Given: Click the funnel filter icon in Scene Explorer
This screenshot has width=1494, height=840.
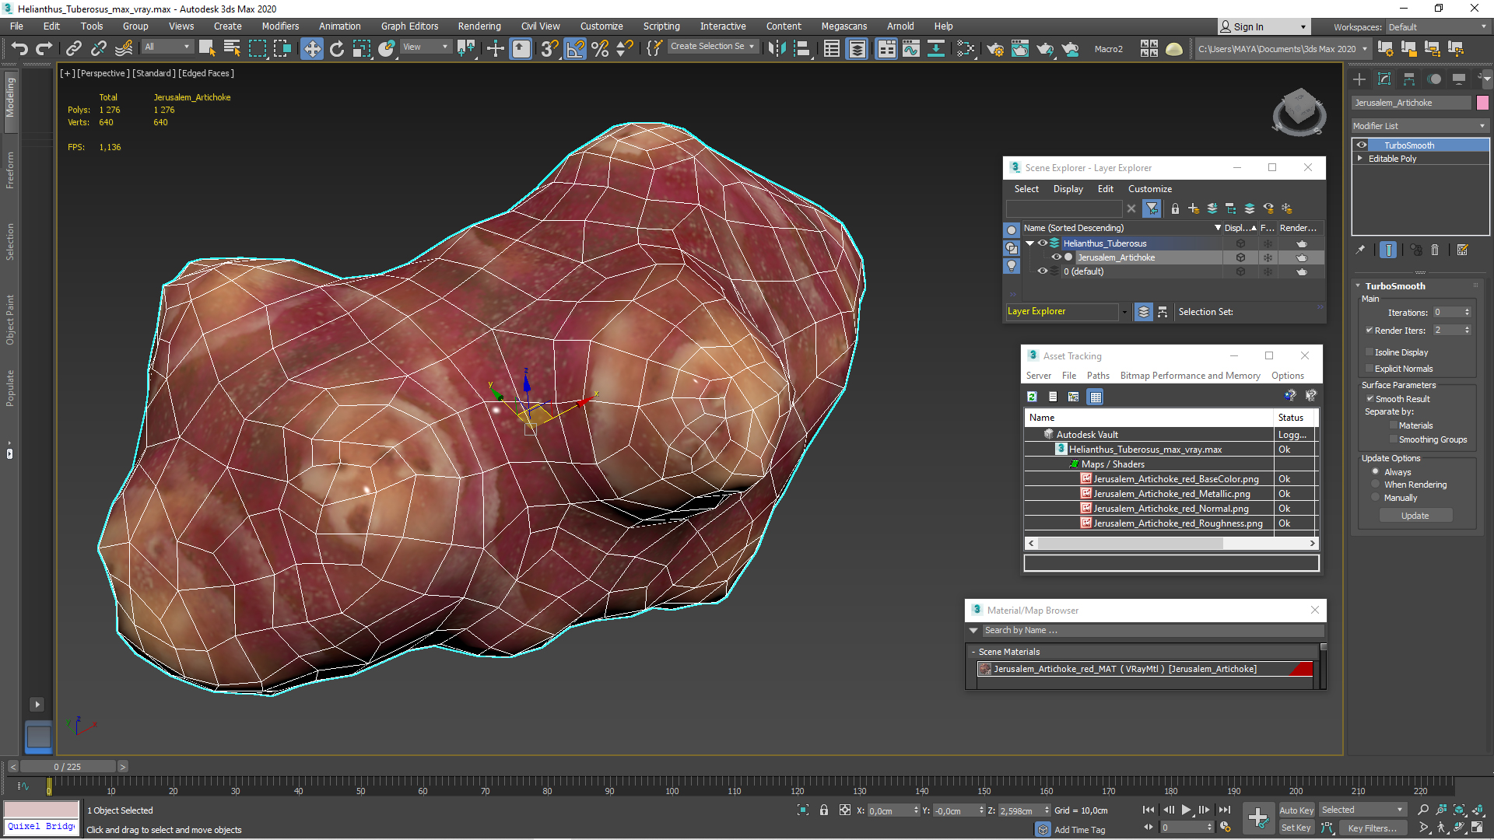Looking at the screenshot, I should pos(1152,208).
